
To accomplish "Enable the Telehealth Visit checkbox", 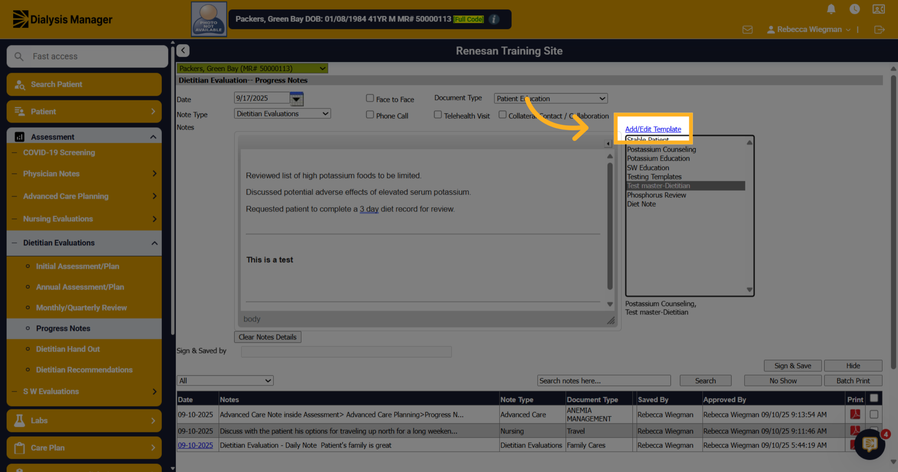I will 438,114.
